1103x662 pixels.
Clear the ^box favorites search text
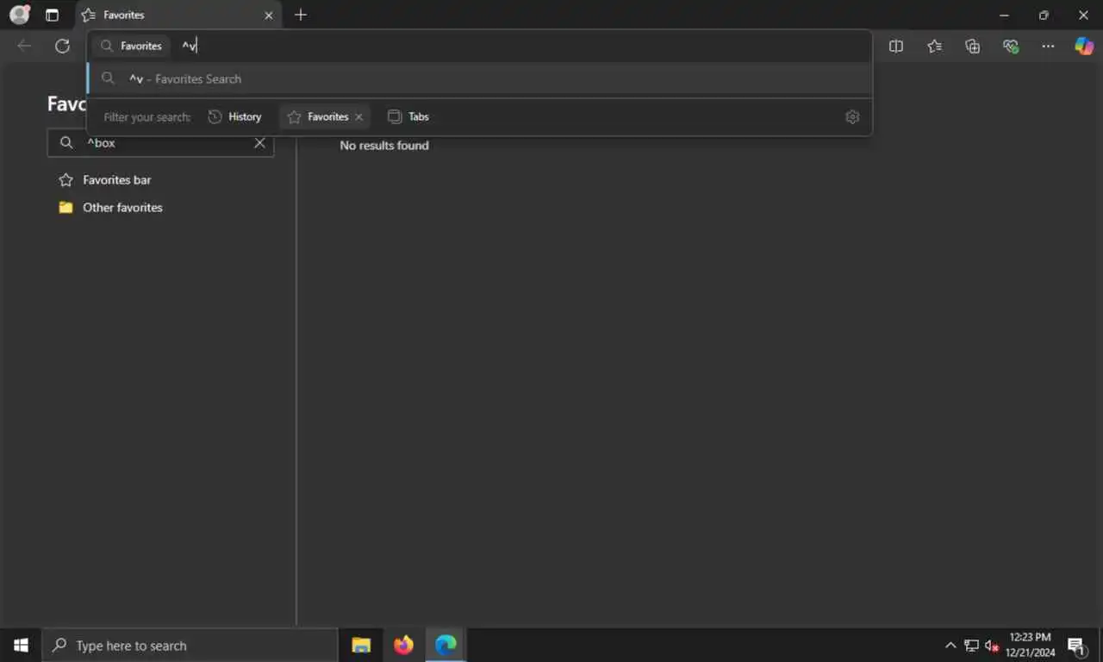point(259,143)
